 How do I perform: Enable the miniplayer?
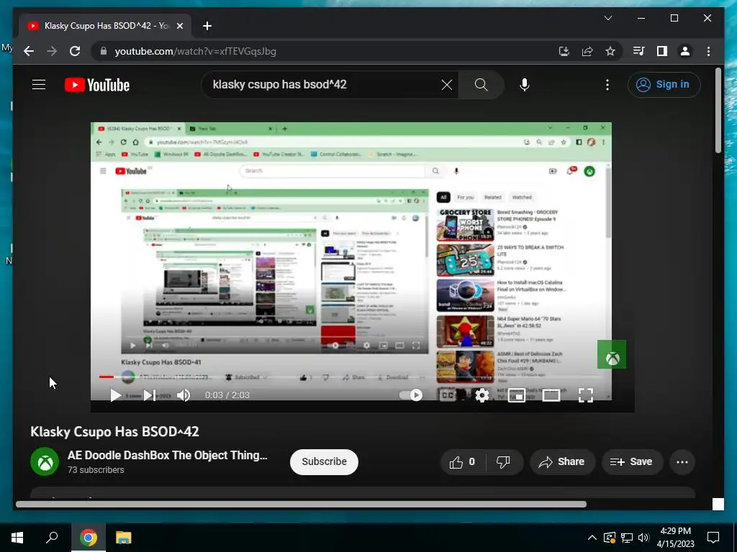(x=517, y=395)
